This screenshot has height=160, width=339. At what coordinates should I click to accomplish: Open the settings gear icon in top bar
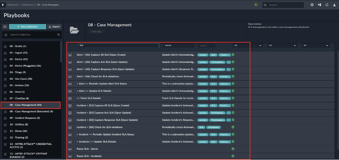(x=312, y=5)
